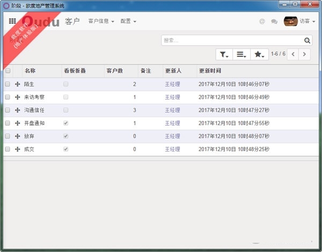Expand the filter funnel dropdown
The image size is (322, 252).
[x=224, y=54]
